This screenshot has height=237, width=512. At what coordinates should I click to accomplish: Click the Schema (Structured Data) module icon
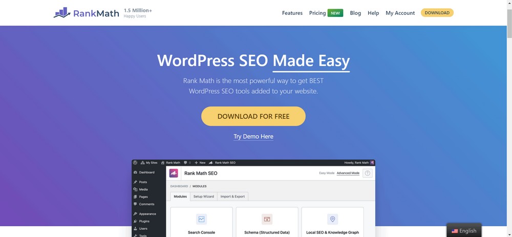tap(267, 220)
